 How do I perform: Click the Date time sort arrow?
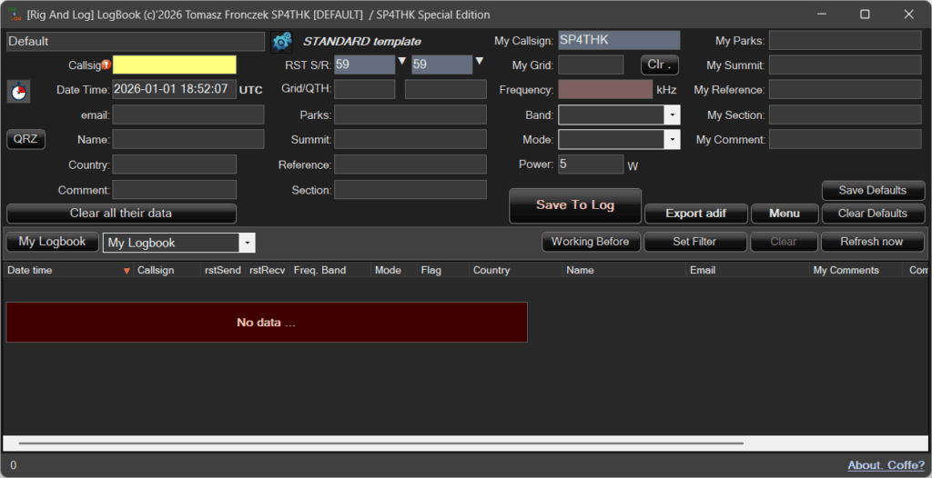[127, 271]
